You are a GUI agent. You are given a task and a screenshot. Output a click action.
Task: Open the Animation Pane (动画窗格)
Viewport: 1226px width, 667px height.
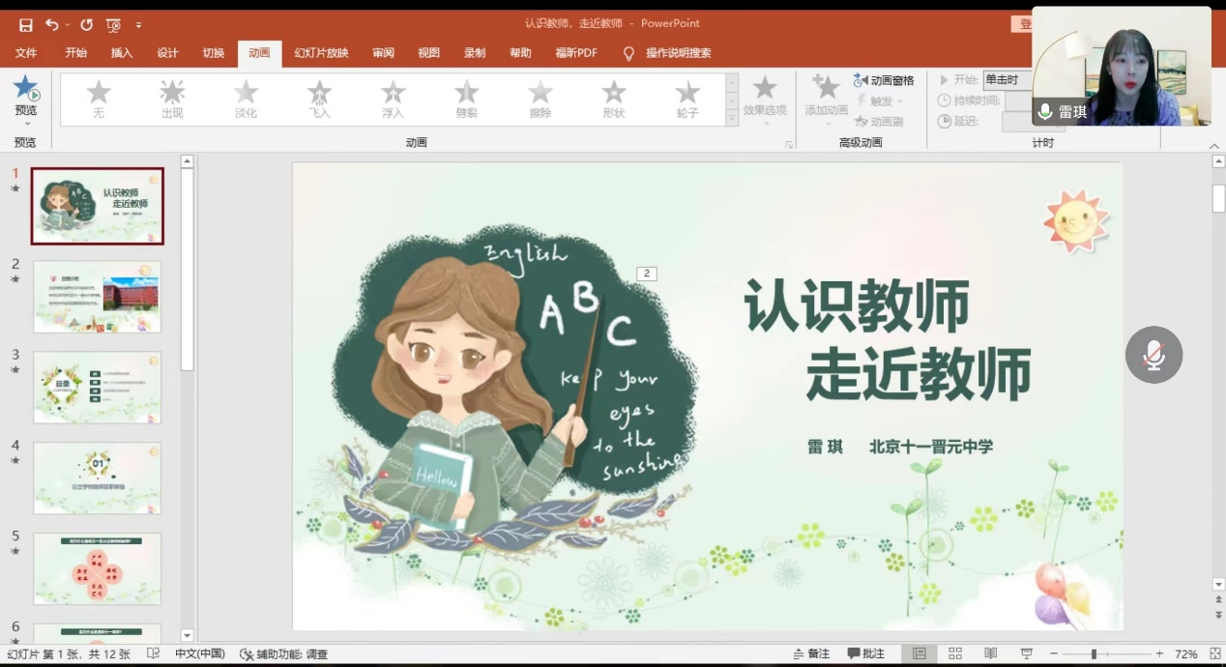pyautogui.click(x=884, y=81)
